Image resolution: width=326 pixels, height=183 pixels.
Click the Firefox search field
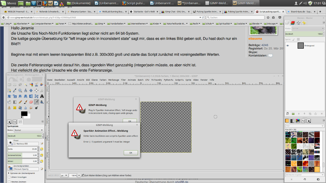tap(235, 17)
